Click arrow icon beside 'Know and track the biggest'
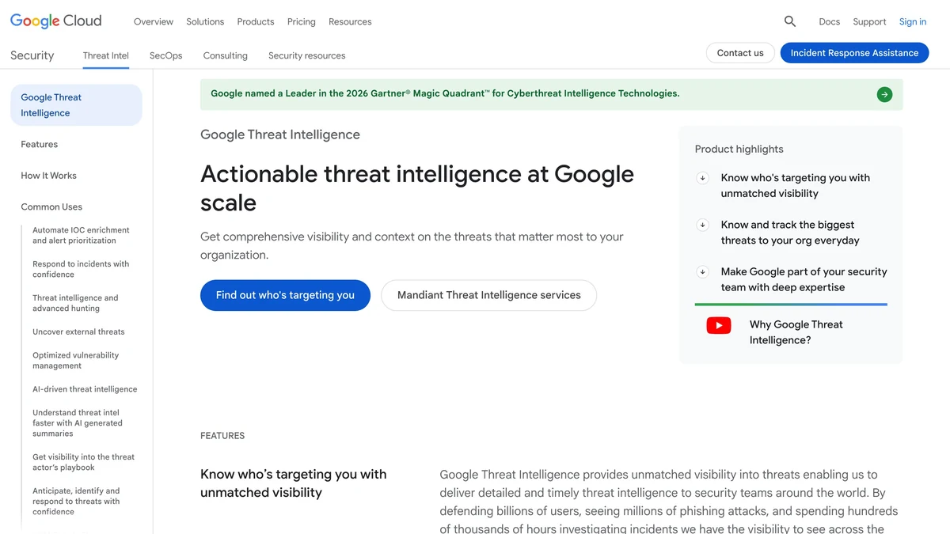 pyautogui.click(x=702, y=225)
